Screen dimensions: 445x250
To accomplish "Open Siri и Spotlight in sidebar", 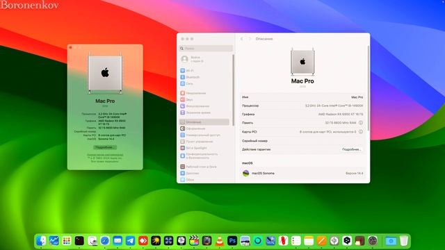I will tap(193, 148).
